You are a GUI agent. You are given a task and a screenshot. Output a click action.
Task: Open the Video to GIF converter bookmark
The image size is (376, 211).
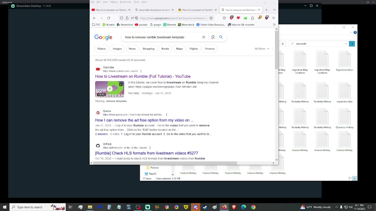241,25
